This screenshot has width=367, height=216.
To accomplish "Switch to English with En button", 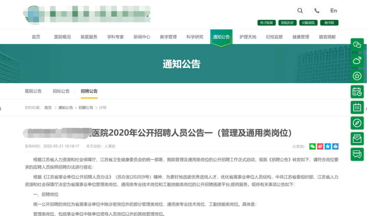I will pyautogui.click(x=334, y=11).
